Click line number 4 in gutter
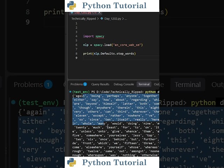Screen dimensions: 224x168 coord(76,36)
